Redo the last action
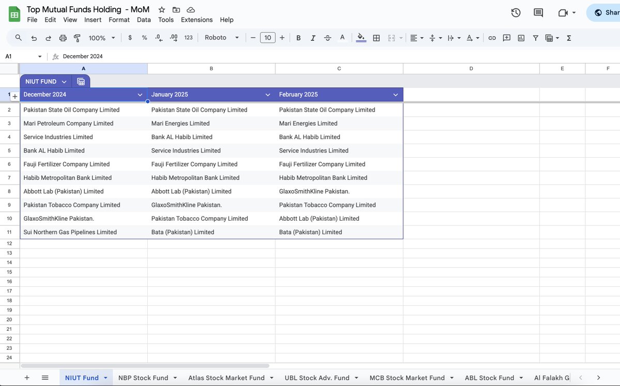The image size is (620, 386). [x=48, y=38]
